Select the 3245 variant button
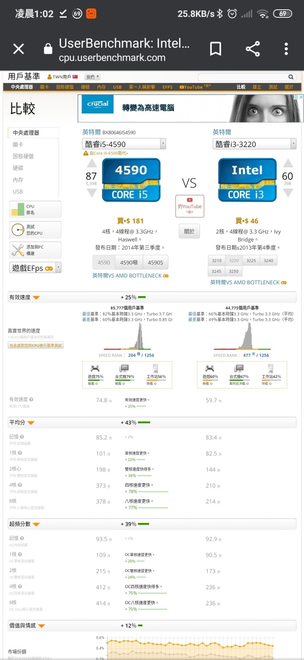 [x=217, y=271]
